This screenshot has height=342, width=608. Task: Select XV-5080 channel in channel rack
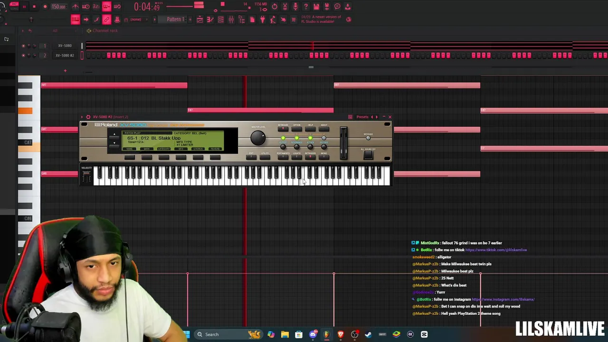click(x=65, y=46)
